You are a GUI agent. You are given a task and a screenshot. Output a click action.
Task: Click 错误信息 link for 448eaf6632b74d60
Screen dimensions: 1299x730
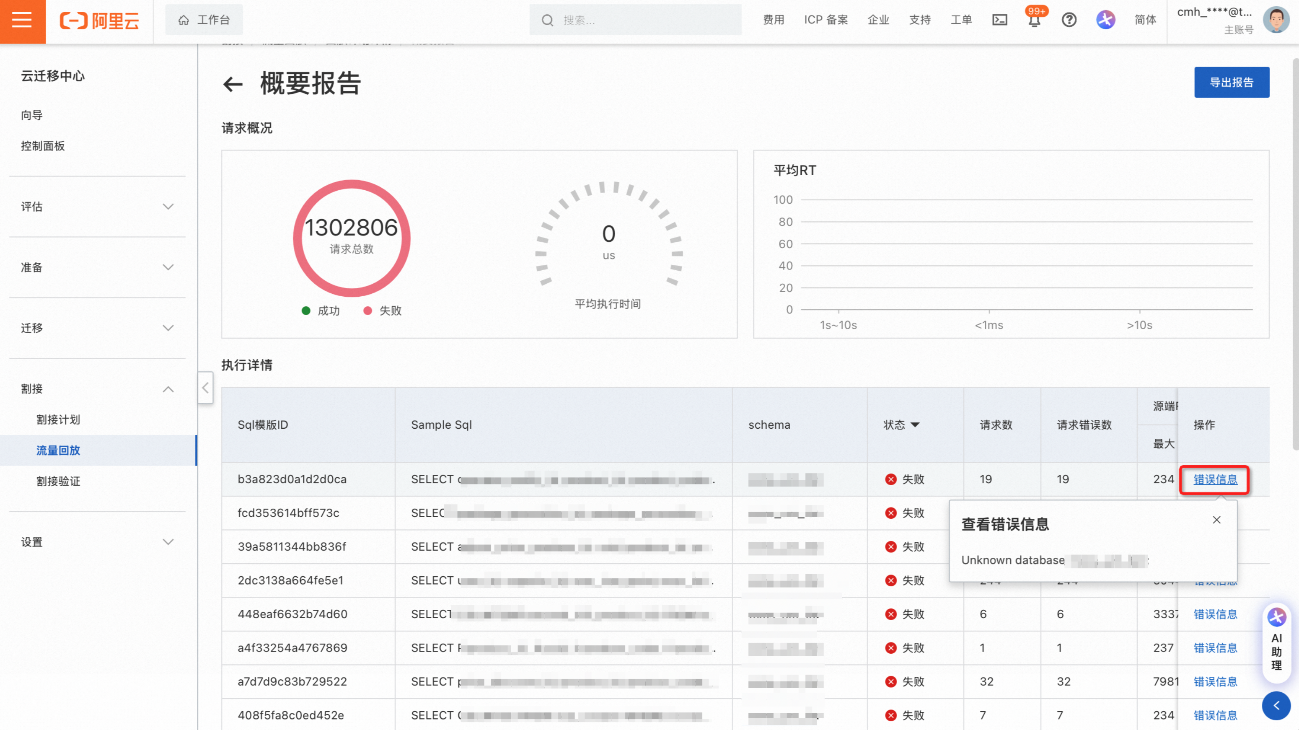tap(1215, 614)
